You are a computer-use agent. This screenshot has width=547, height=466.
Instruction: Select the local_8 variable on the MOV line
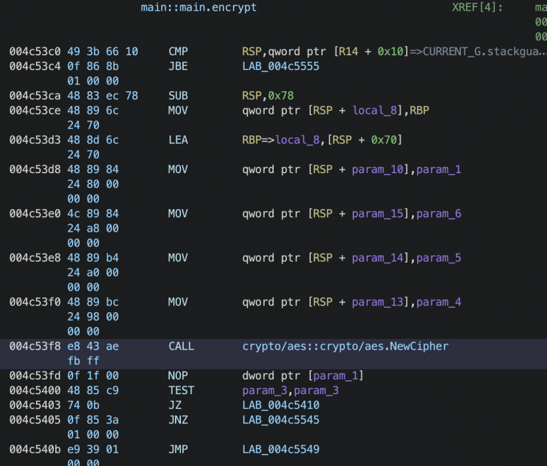374,111
